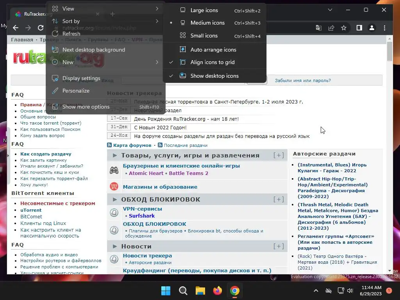Select Next desktop background

click(x=105, y=50)
